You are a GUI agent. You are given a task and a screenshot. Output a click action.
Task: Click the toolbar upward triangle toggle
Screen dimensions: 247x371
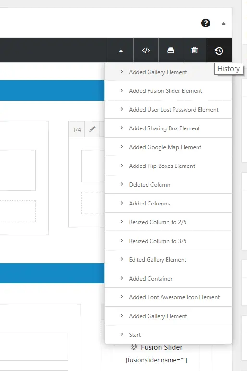pos(121,51)
